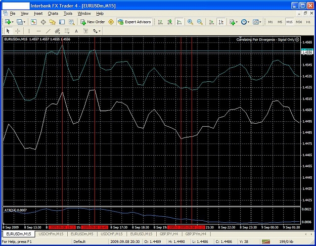This screenshot has height=246, width=316.
Task: Pick the vertical line drawing tool
Action: click(x=29, y=31)
